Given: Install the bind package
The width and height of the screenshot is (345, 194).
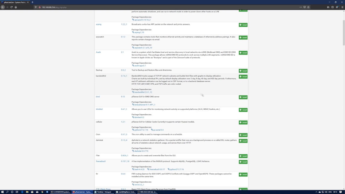Looking at the screenshot, I should pos(243,97).
